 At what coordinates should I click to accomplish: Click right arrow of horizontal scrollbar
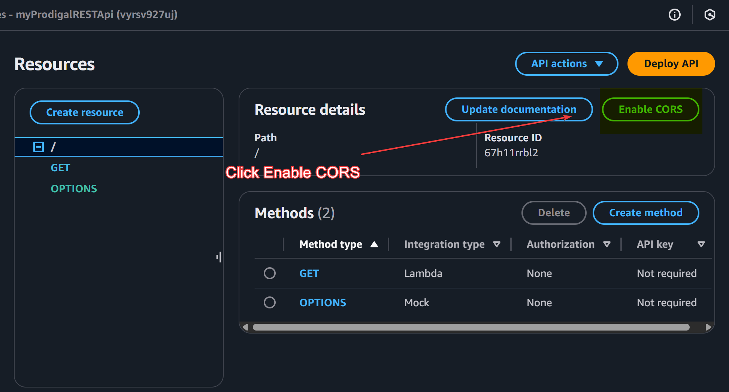tap(708, 327)
